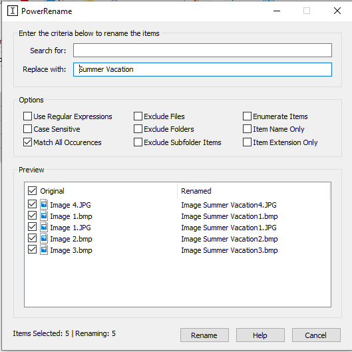Select the Image 1.JPG file name
The height and width of the screenshot is (352, 352).
coord(71,228)
